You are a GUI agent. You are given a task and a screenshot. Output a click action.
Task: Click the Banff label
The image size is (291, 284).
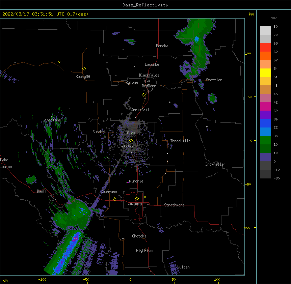(x=42, y=191)
